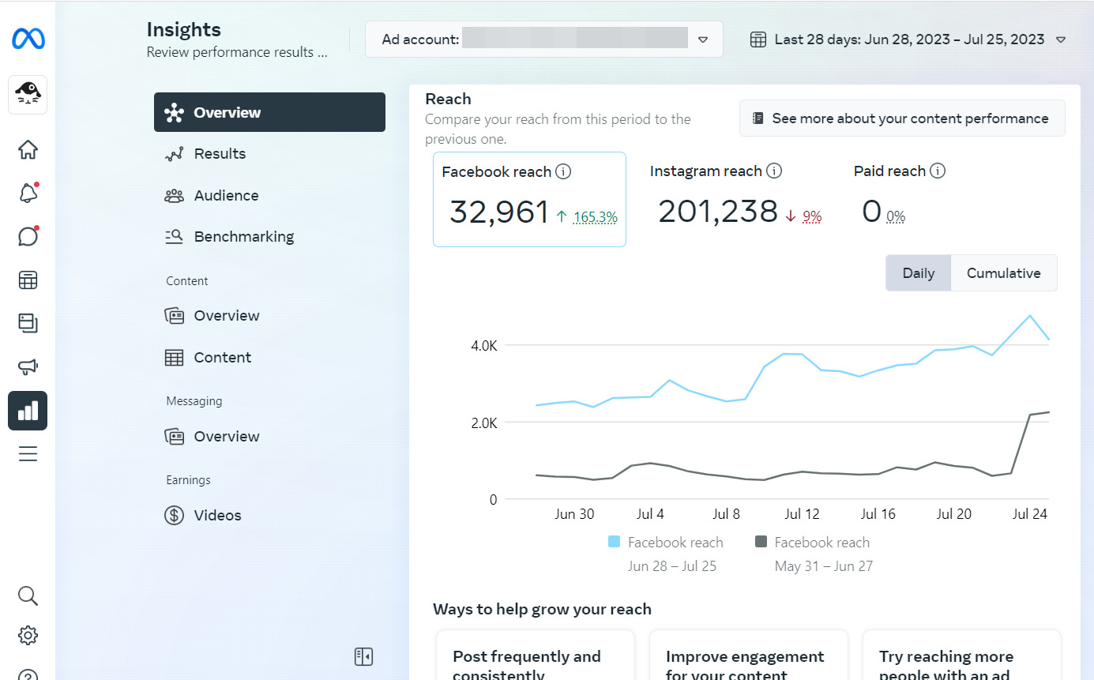Screen dimensions: 1094x680
Task: Click the gray Facebook reach legend swatch
Action: [x=761, y=542]
